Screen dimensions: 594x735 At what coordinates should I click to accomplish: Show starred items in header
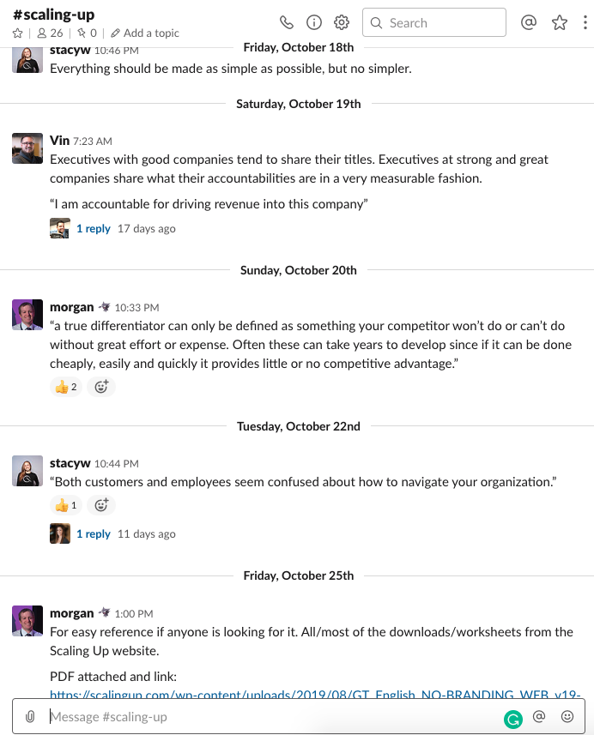(560, 23)
